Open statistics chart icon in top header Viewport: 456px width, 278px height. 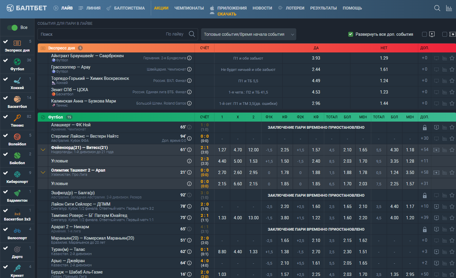(x=449, y=8)
